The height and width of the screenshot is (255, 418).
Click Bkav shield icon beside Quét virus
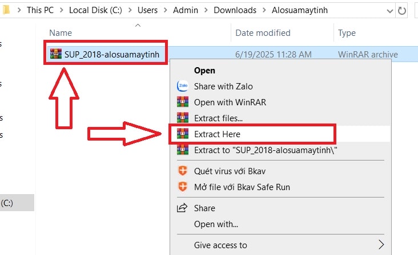(183, 171)
